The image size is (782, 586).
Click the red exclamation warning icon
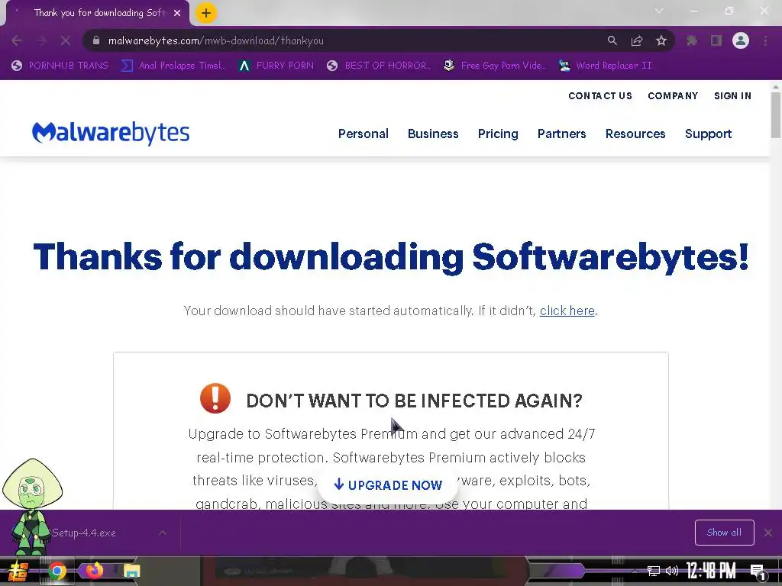[x=215, y=398]
